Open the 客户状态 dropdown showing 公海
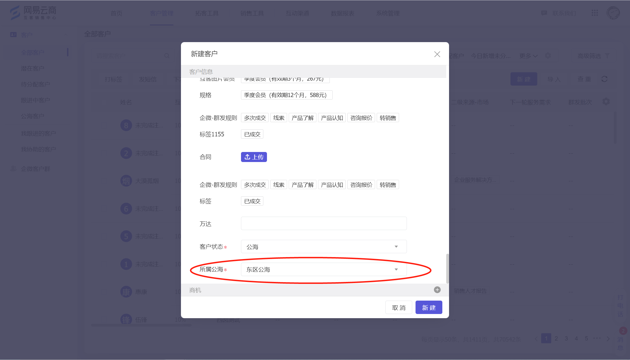 tap(324, 247)
